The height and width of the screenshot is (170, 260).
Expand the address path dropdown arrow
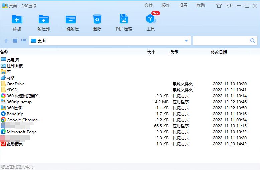[x=186, y=41]
